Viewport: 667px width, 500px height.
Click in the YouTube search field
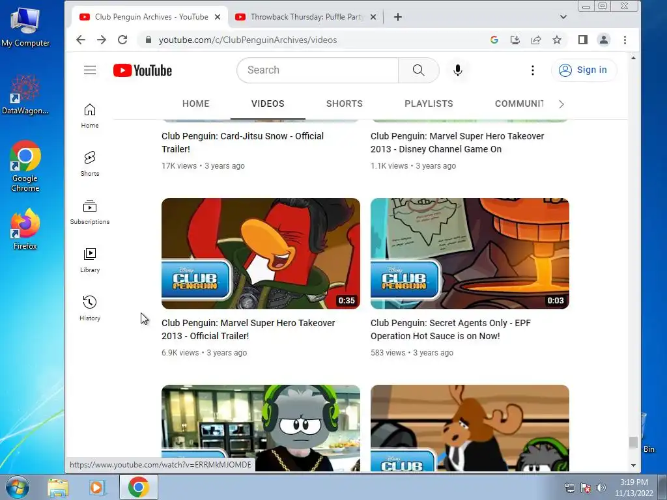click(x=317, y=70)
